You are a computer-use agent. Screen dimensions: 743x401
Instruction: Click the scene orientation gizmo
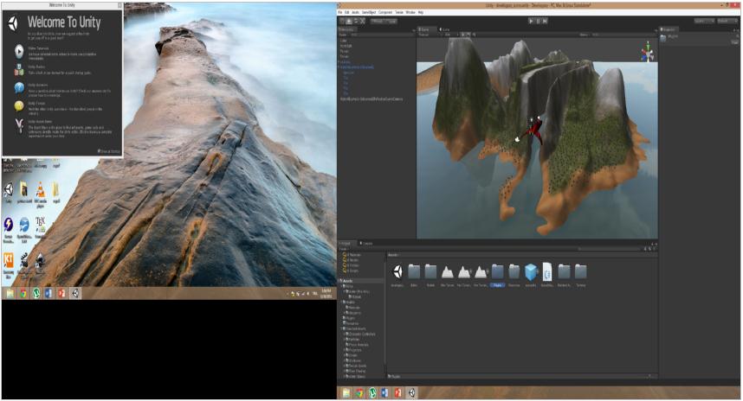click(x=646, y=54)
